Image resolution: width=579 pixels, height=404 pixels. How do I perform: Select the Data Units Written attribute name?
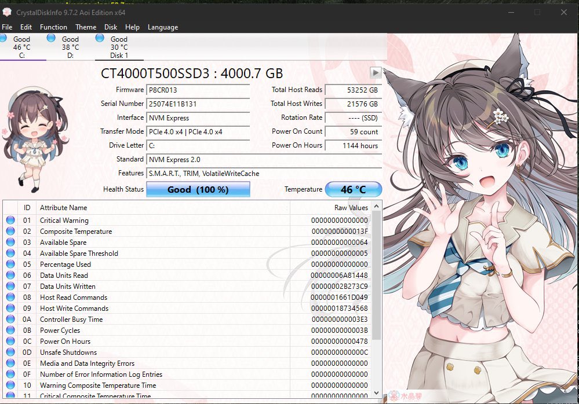[68, 287]
